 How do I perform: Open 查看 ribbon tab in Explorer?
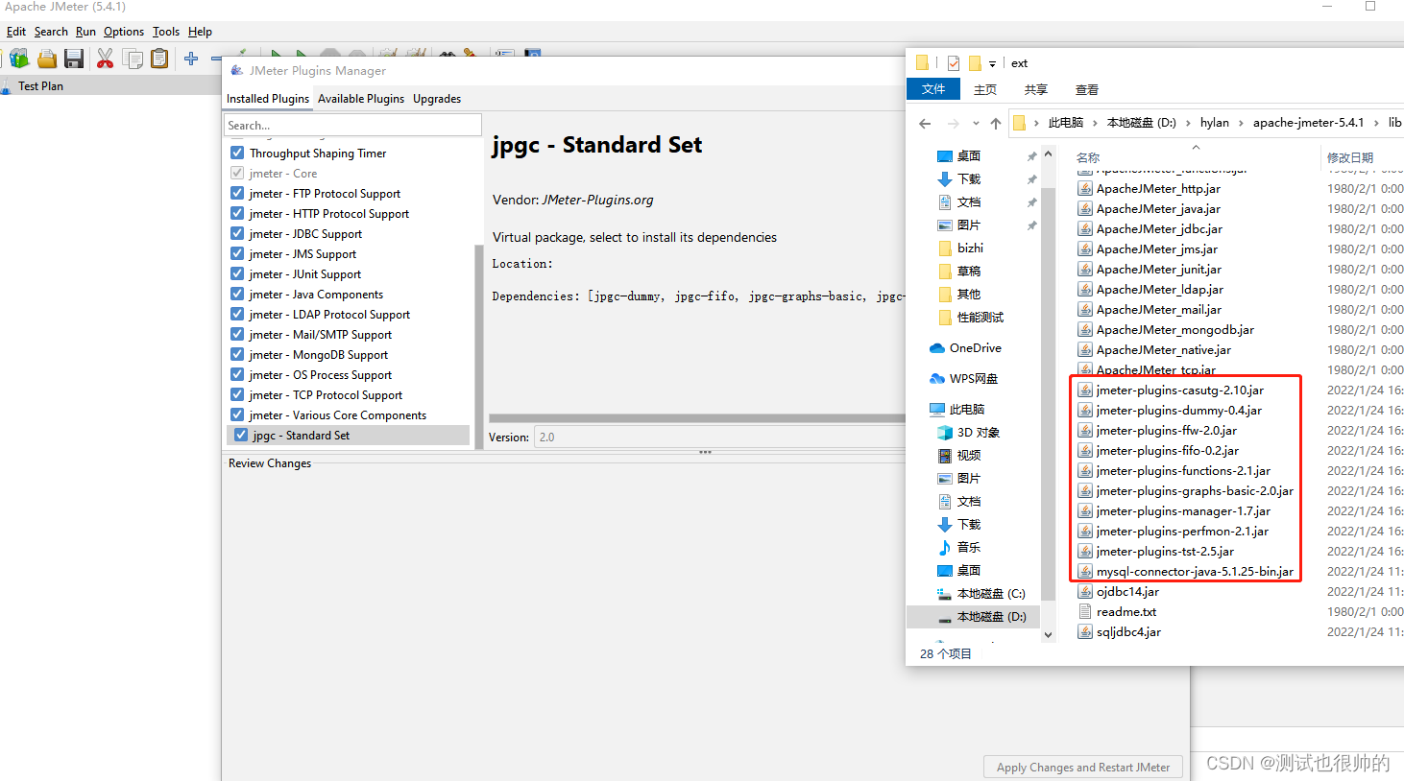[1087, 90]
